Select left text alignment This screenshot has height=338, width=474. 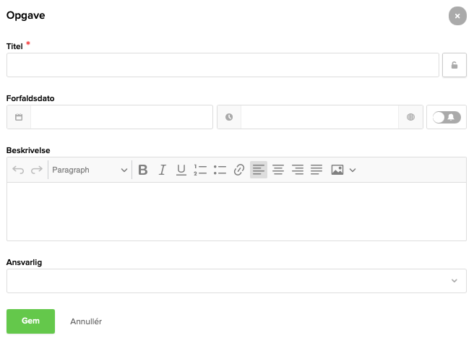(x=259, y=170)
